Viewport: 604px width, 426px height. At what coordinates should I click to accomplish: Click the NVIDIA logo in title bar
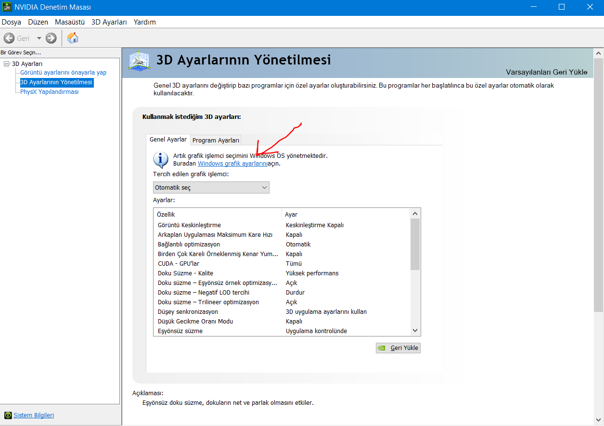point(7,7)
